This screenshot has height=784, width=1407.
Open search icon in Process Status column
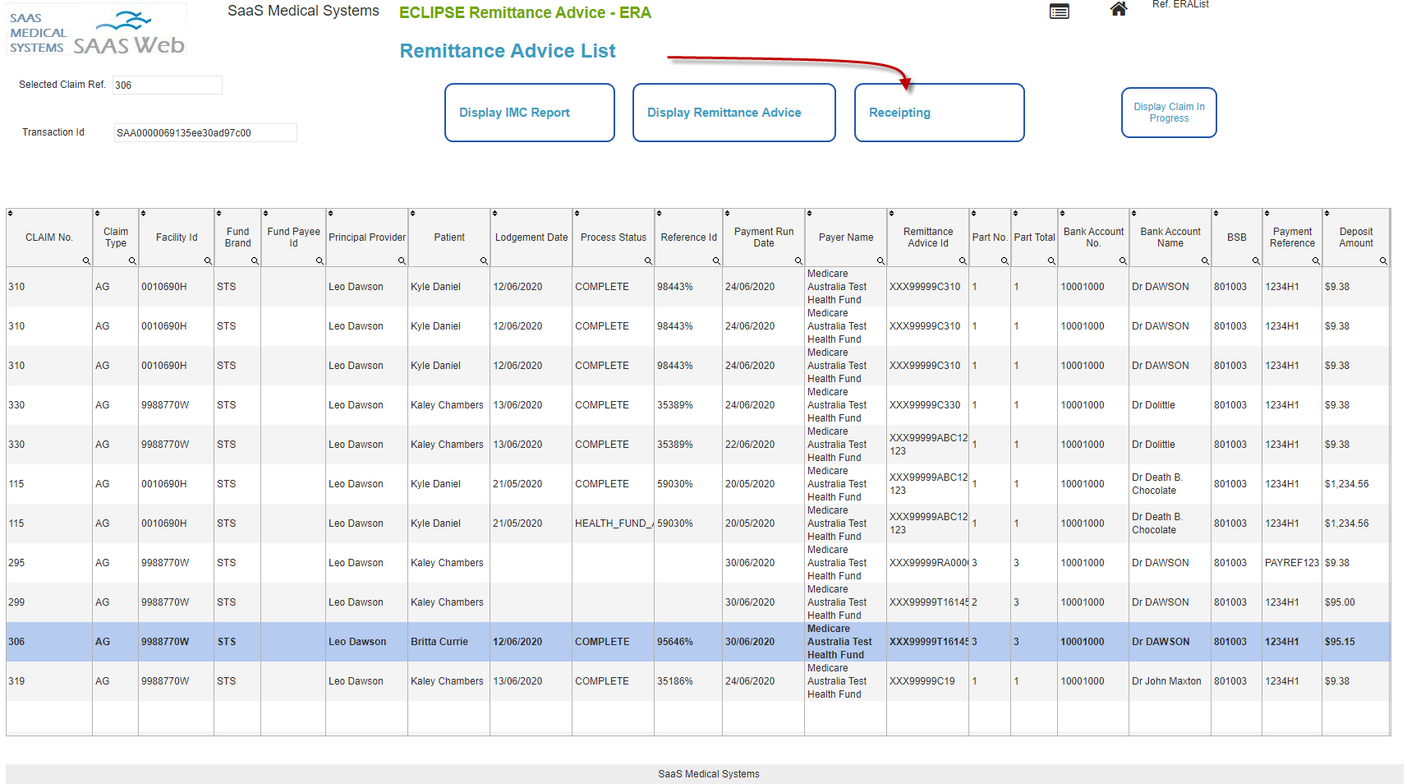tap(648, 261)
